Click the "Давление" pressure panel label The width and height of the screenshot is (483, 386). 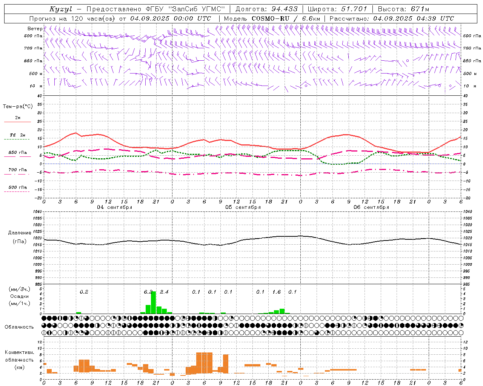click(20, 233)
